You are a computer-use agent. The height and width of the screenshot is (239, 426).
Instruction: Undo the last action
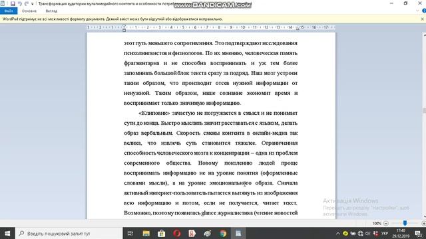(19, 3)
